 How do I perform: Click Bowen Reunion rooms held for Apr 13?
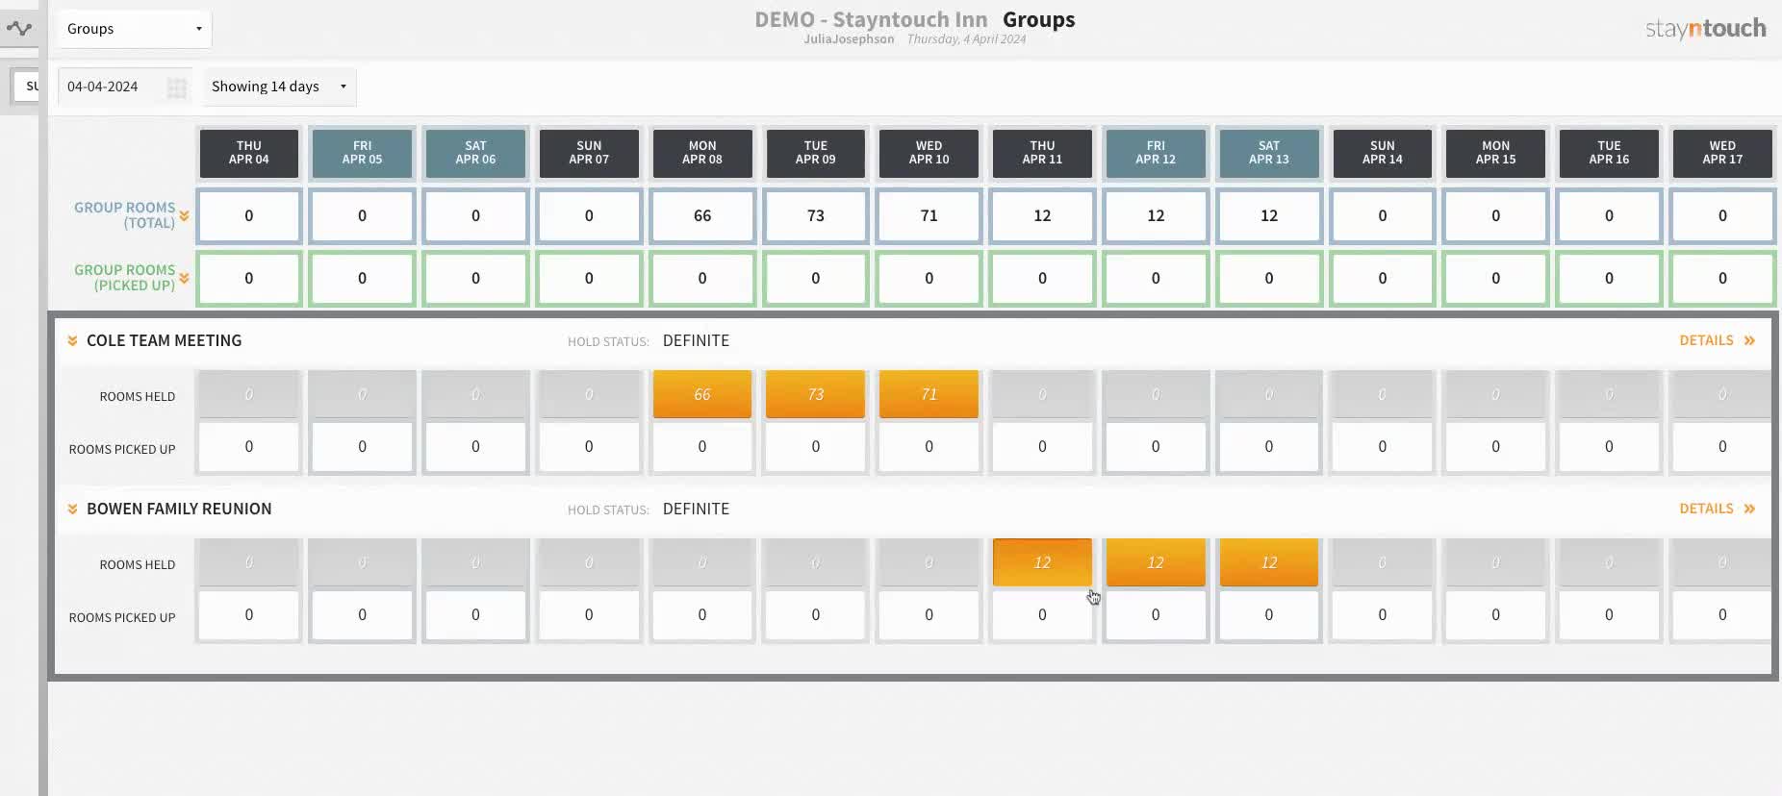1269,562
